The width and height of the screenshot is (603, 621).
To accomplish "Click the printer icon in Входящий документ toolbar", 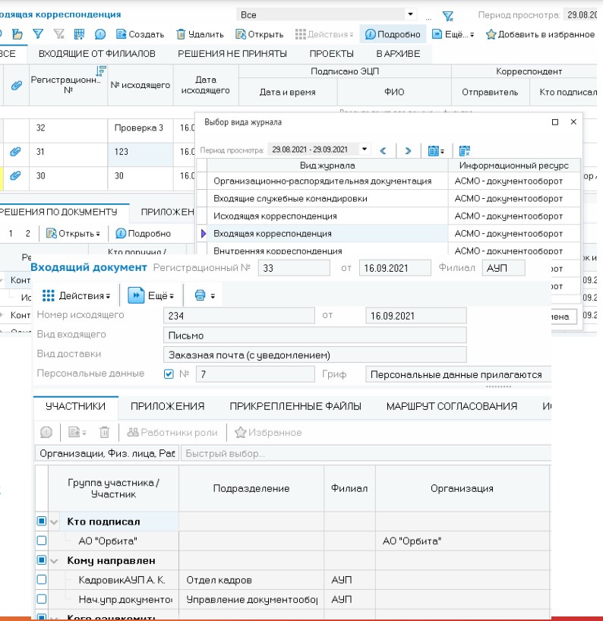I will pyautogui.click(x=200, y=295).
